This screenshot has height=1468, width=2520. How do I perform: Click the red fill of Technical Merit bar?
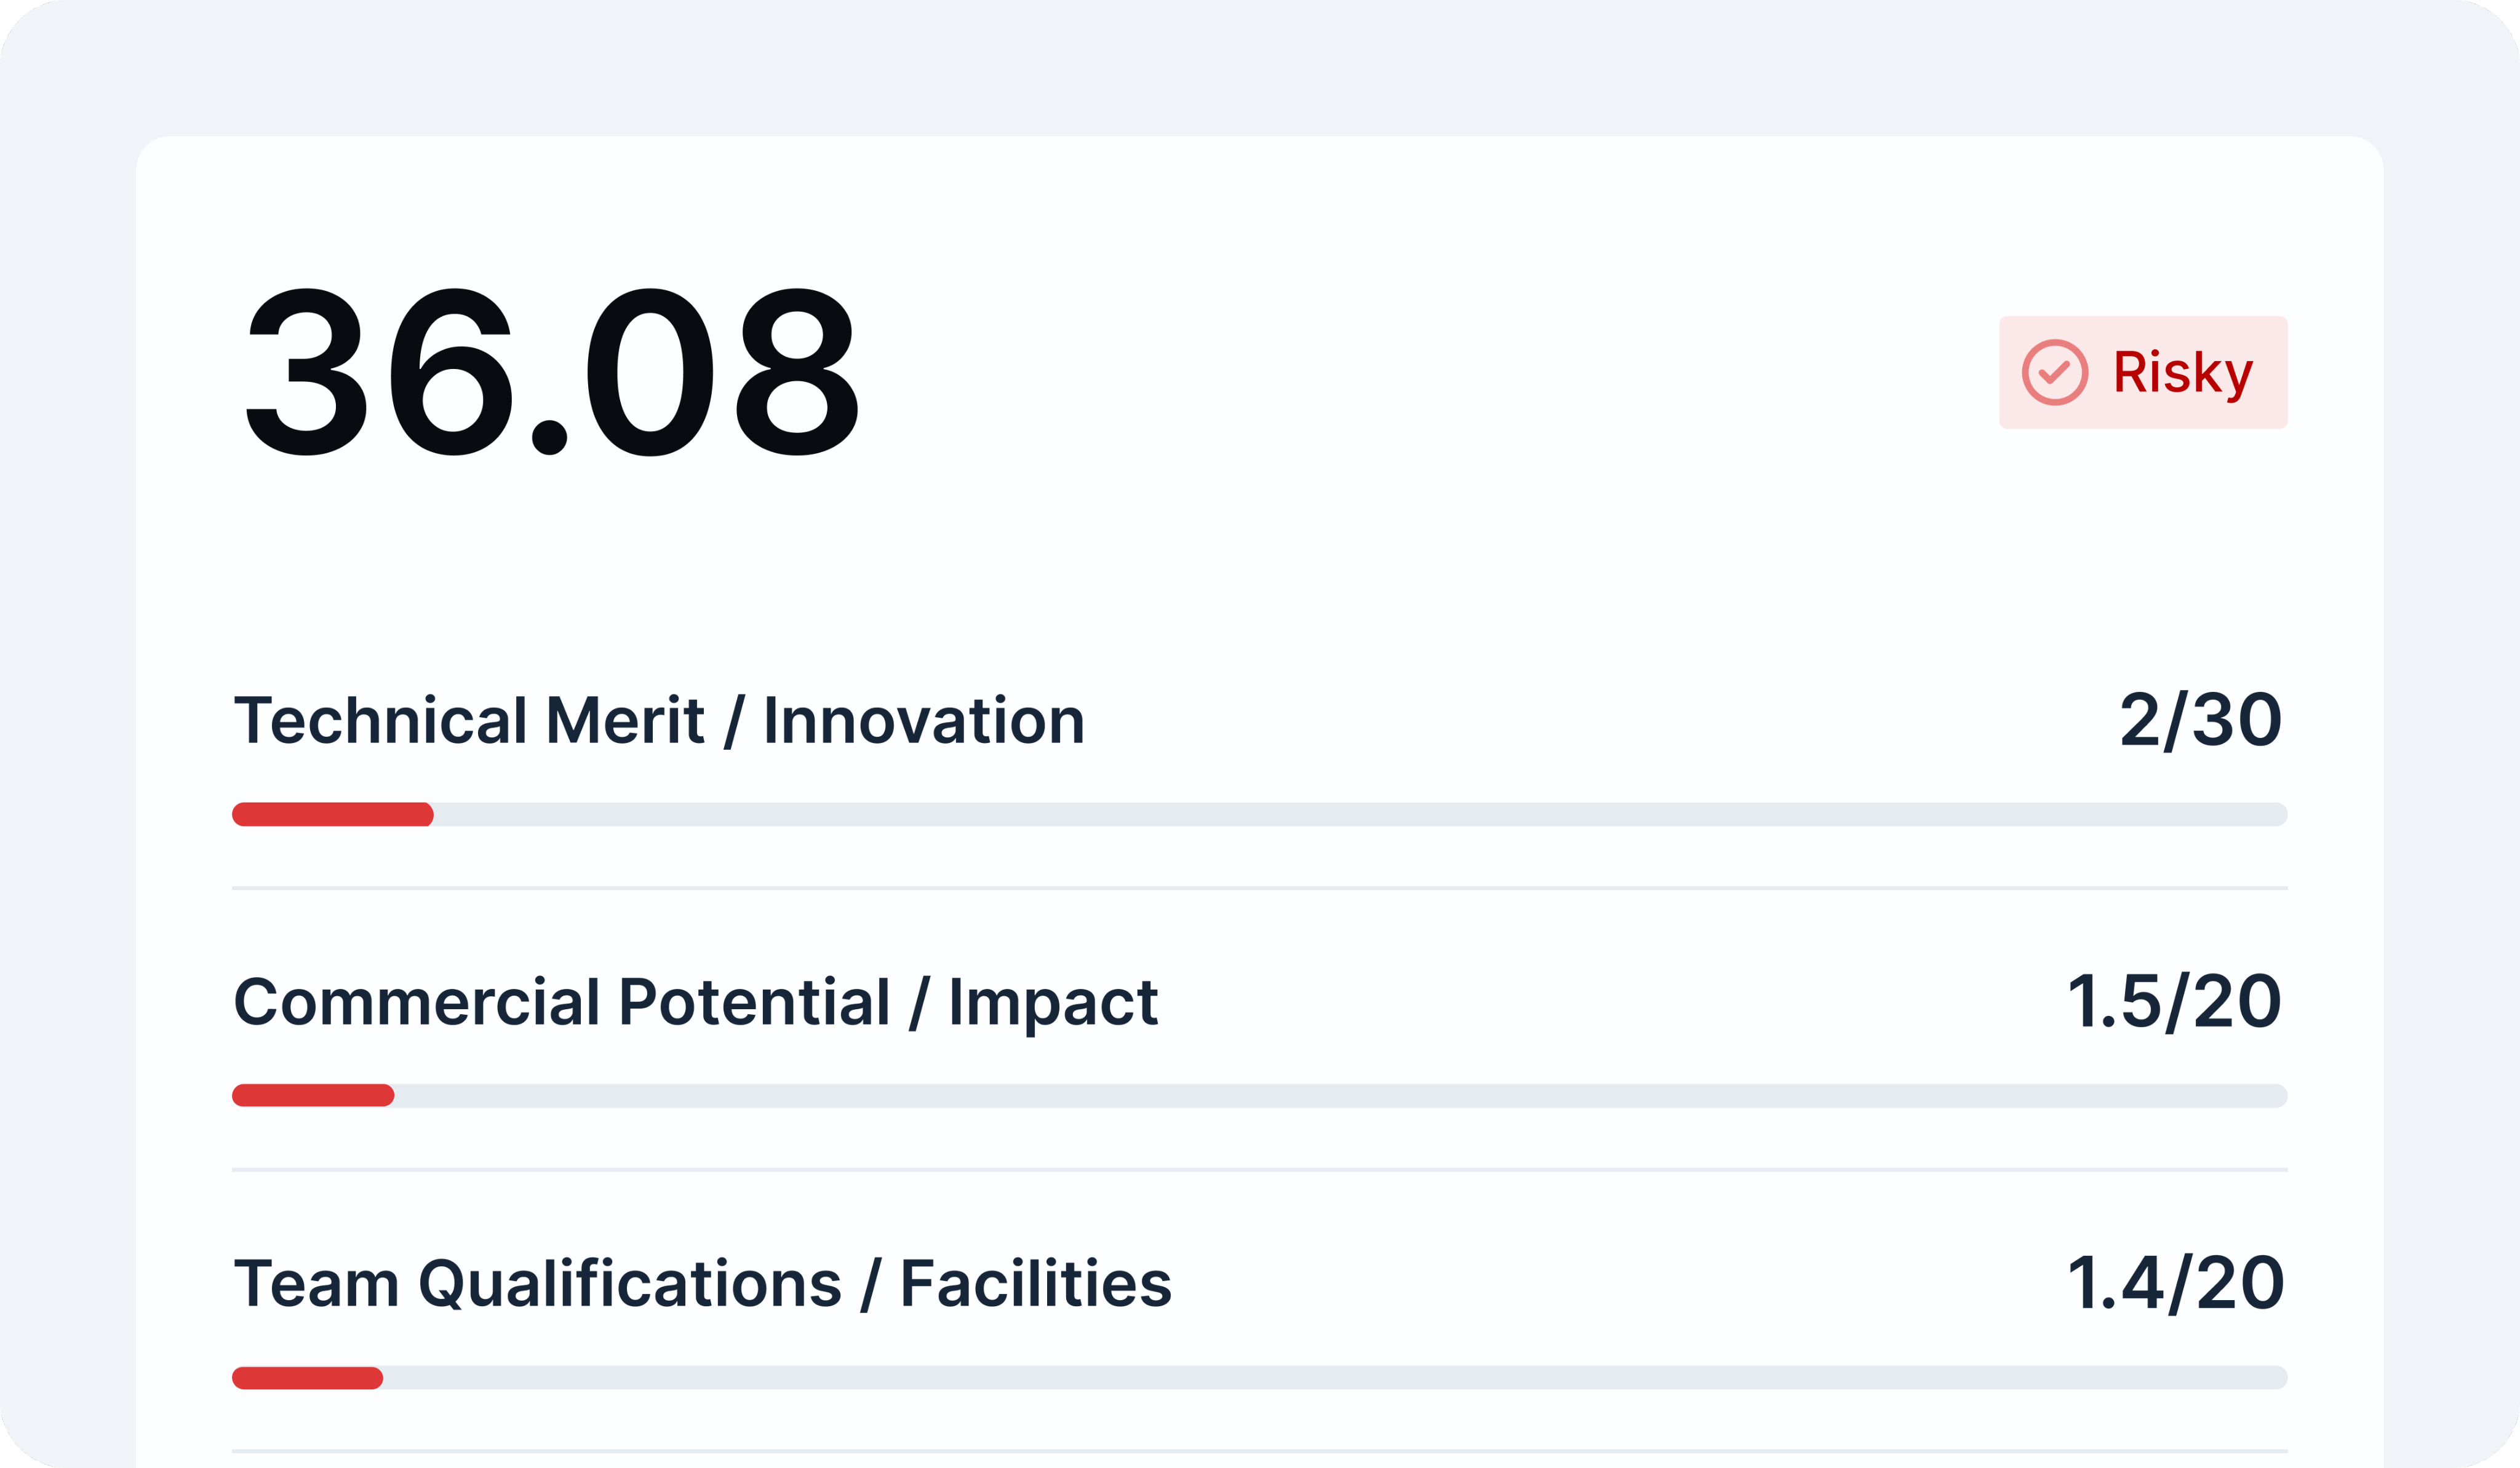(332, 814)
